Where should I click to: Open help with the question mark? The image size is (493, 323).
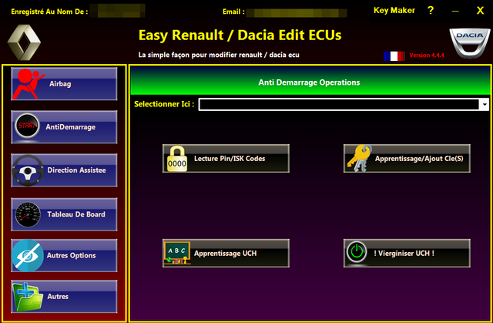tap(431, 10)
